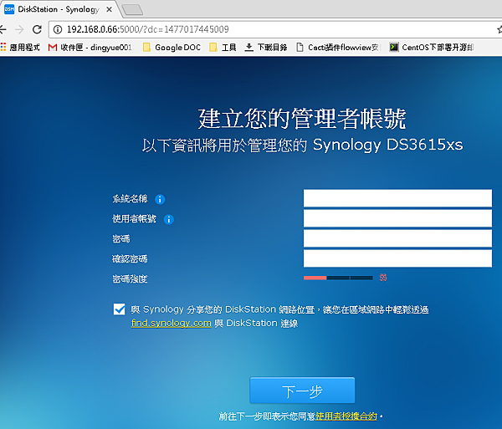This screenshot has height=429, width=502.
Task: Click the browser forward arrow
Action: pos(19,29)
